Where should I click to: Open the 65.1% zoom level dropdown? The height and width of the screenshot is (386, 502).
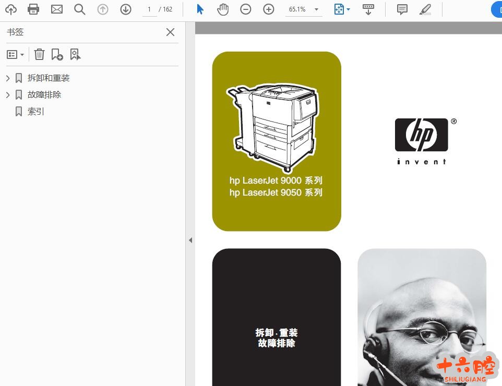tap(316, 9)
